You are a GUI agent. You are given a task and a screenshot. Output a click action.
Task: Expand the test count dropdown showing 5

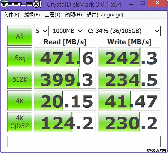point(41,31)
